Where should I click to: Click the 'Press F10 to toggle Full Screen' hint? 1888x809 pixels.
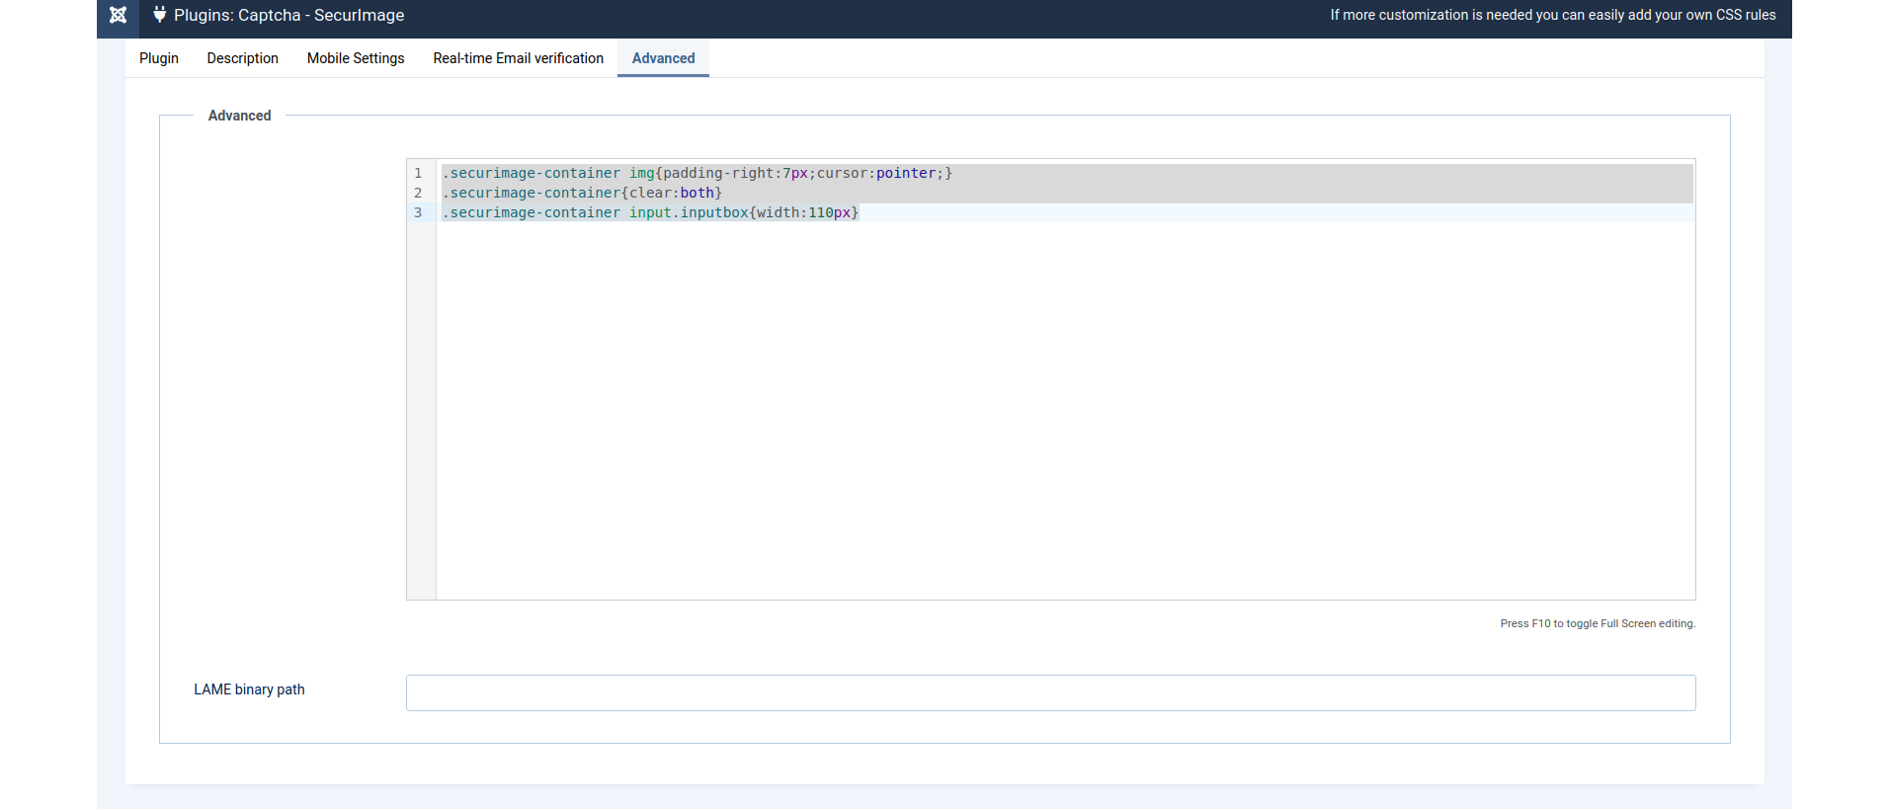point(1598,623)
